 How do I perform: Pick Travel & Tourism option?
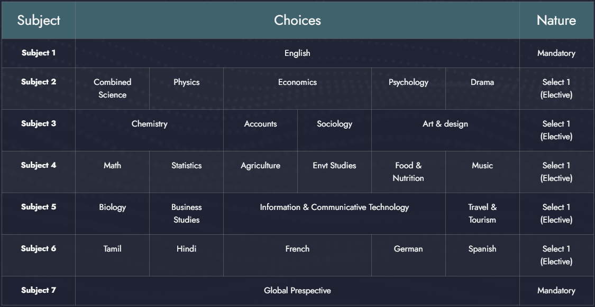[482, 213]
